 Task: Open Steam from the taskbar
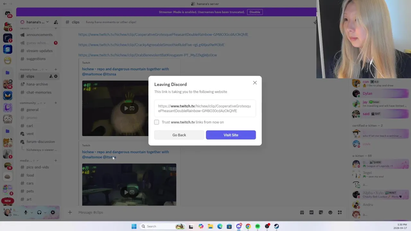(x=276, y=227)
